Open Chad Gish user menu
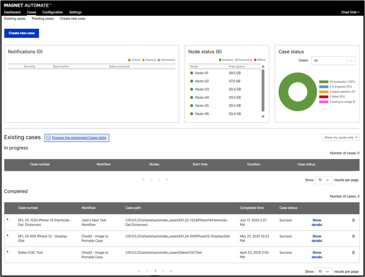 [350, 12]
